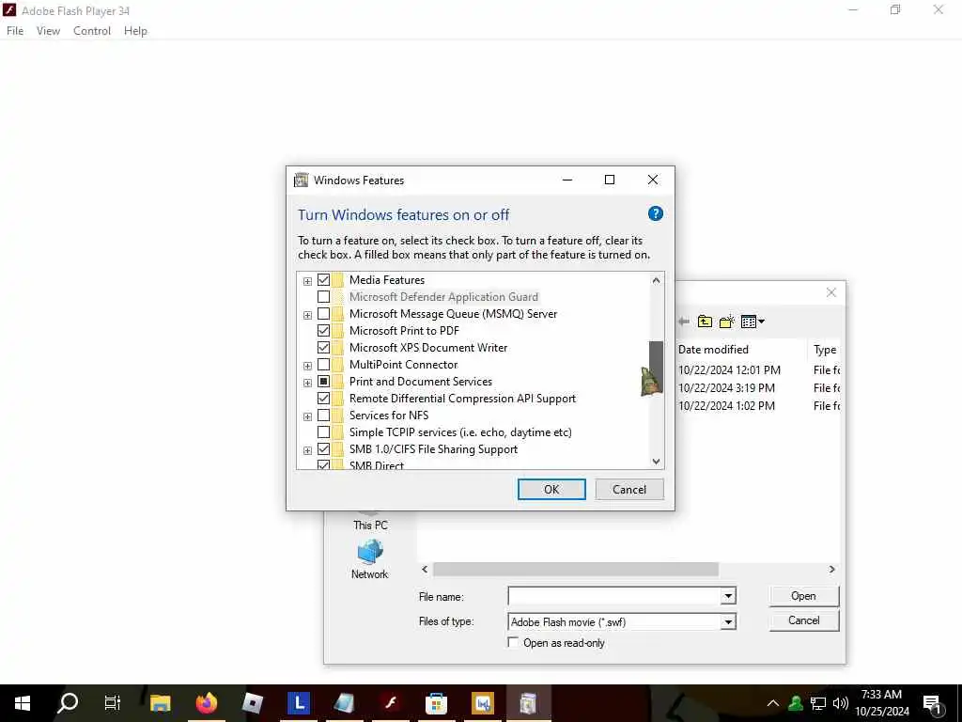Expand SMB 1.0/CIFS File Sharing Support node

point(307,450)
